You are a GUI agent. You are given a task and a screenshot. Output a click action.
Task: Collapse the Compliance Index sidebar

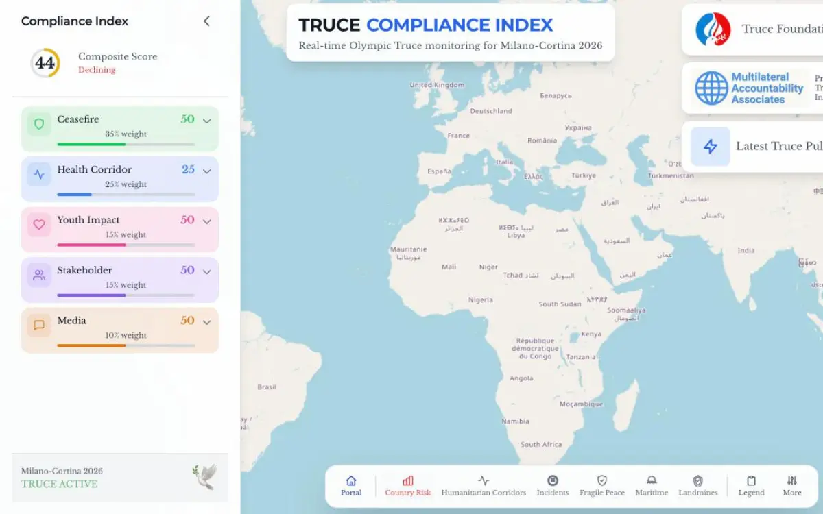(x=206, y=21)
